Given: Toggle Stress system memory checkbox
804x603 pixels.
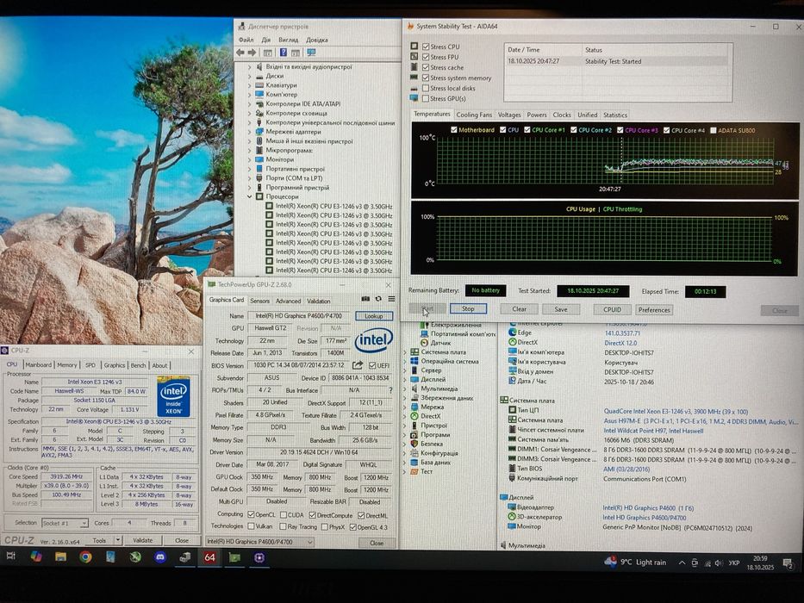Looking at the screenshot, I should (426, 78).
